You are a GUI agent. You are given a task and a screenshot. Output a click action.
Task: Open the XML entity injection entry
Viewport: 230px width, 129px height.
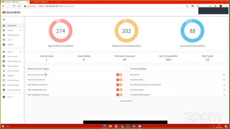pos(137,90)
